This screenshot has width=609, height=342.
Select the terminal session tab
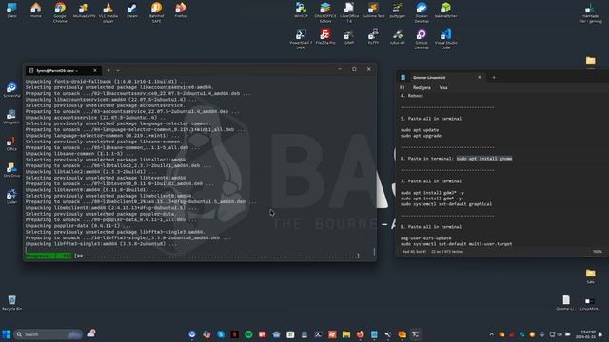[x=64, y=70]
